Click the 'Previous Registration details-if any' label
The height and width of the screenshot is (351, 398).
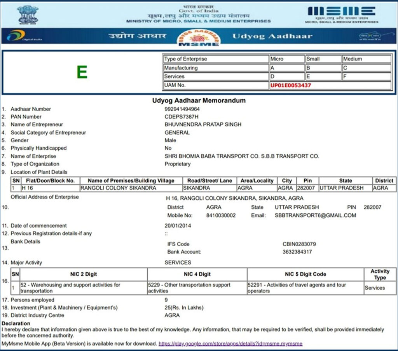(51, 233)
